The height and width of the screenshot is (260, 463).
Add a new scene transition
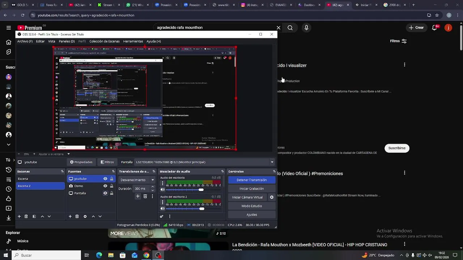tap(138, 196)
